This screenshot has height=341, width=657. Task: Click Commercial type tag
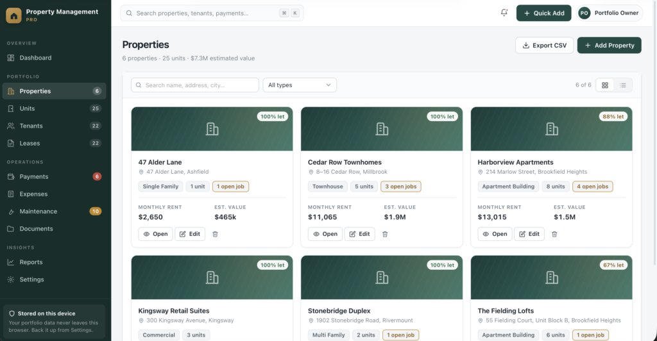pyautogui.click(x=159, y=335)
